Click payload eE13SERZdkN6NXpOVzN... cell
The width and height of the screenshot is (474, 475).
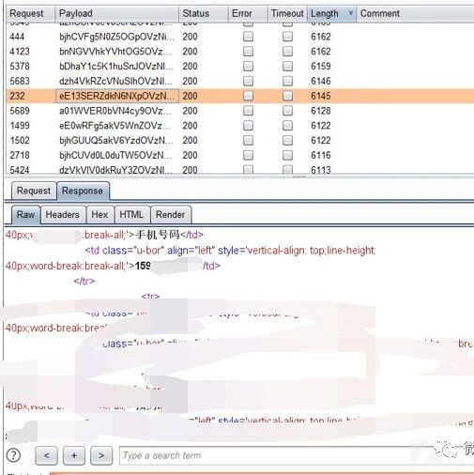(x=117, y=96)
